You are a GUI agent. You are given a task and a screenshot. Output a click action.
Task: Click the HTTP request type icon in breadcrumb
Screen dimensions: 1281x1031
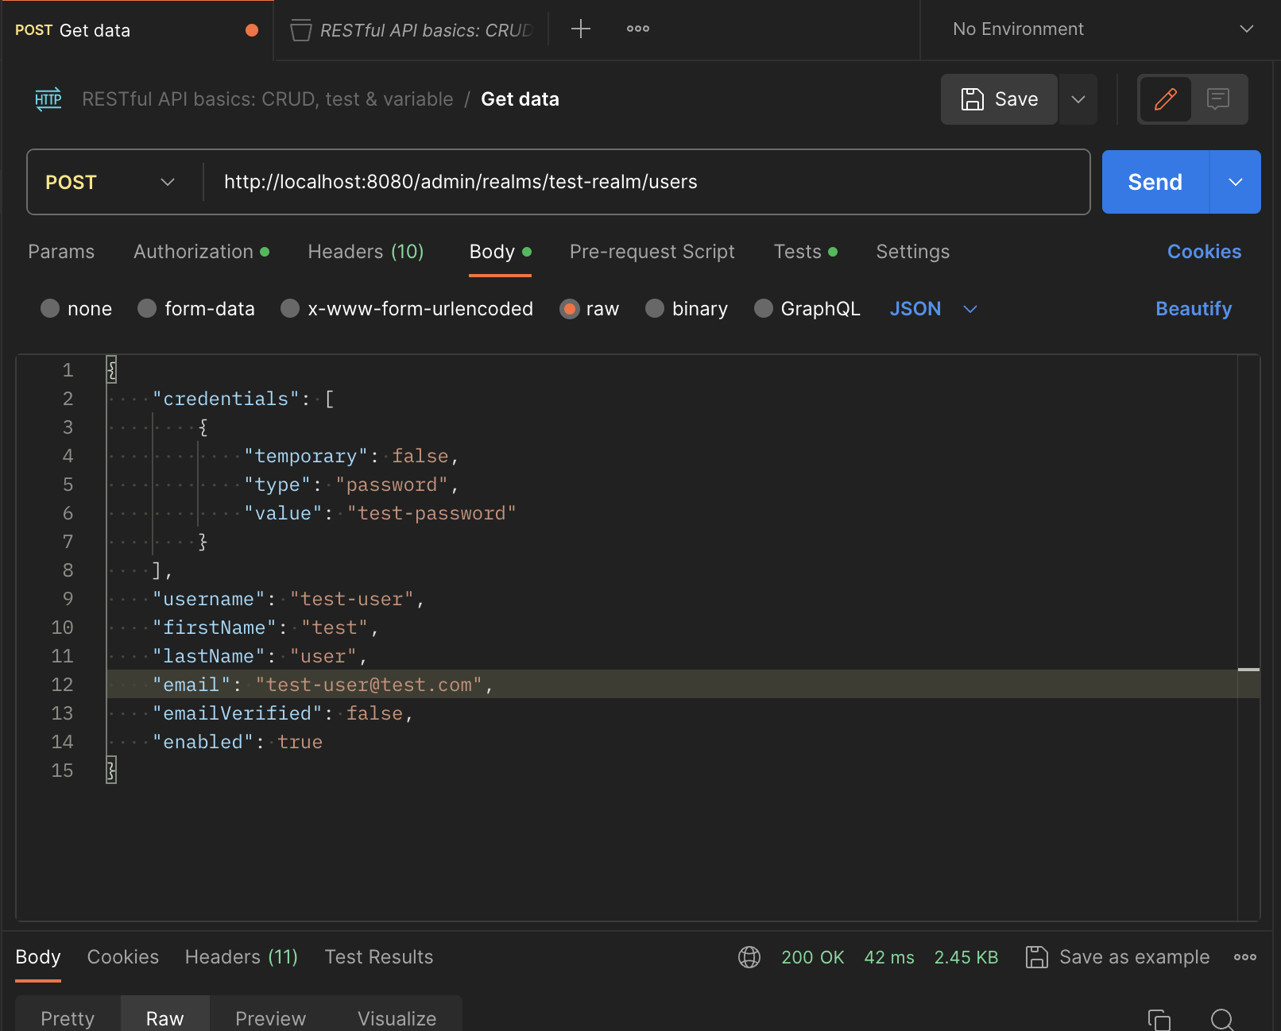click(x=48, y=98)
